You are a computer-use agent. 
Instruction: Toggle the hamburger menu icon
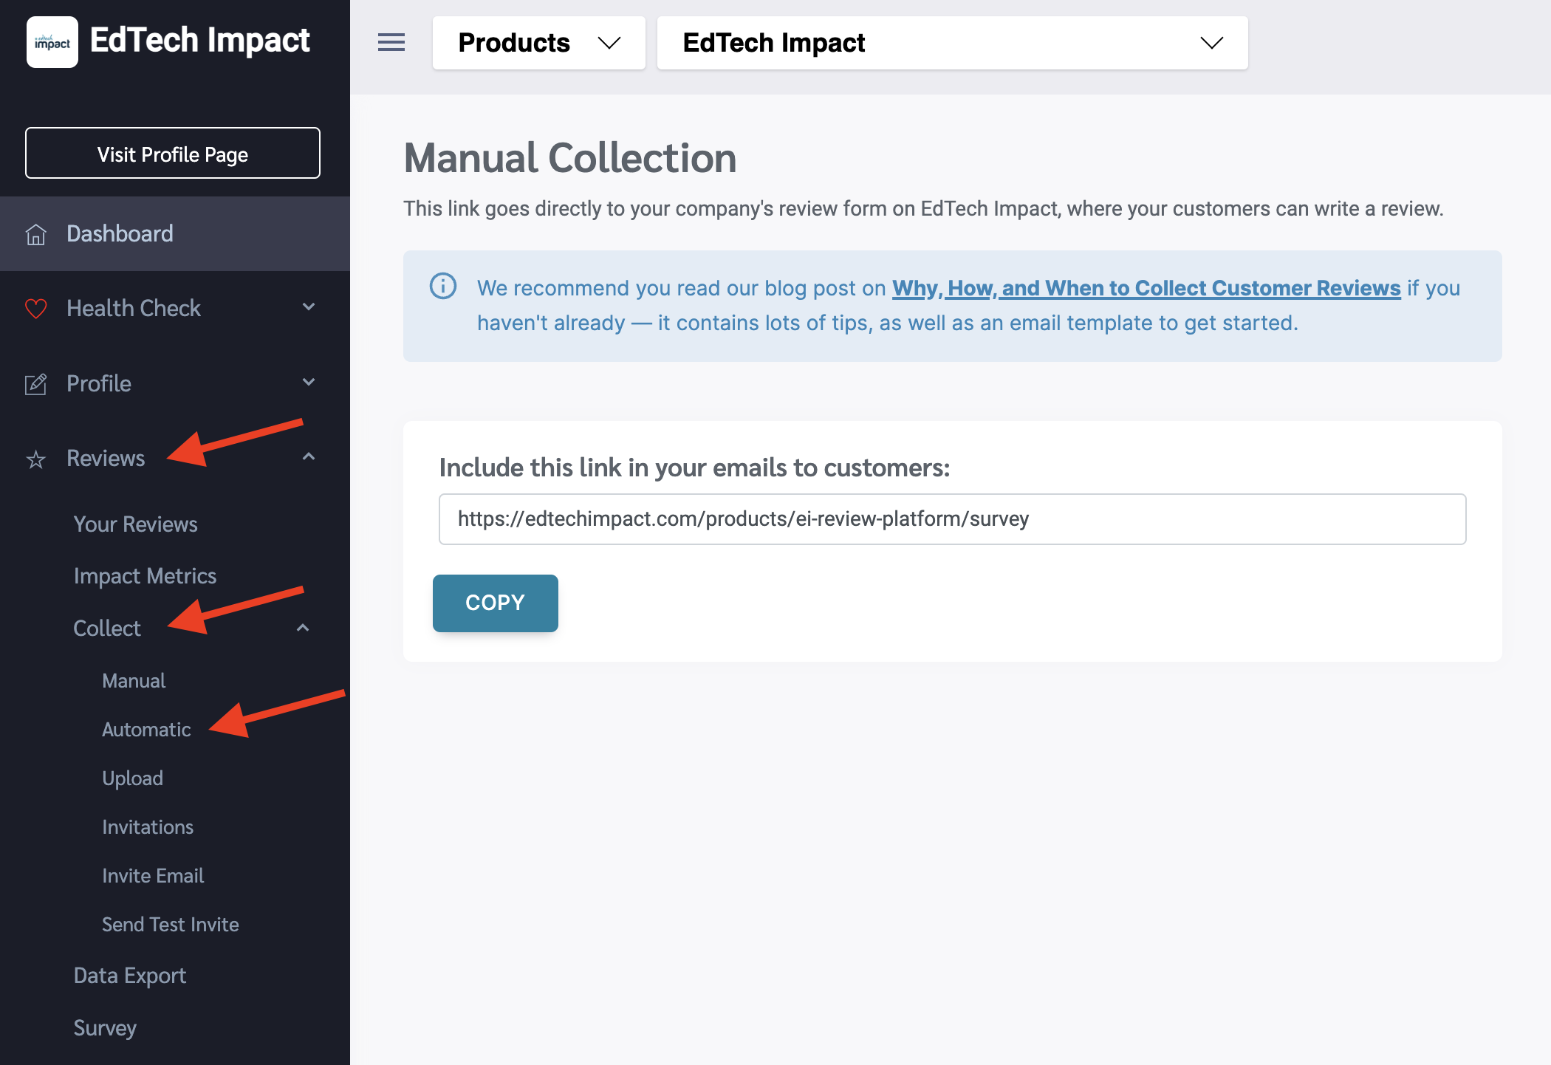[x=391, y=43]
